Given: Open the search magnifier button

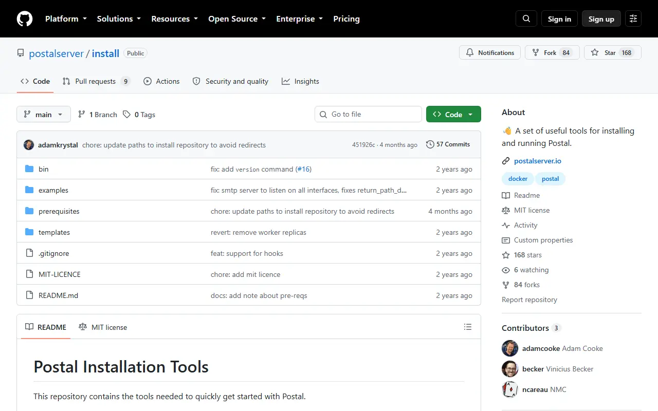Looking at the screenshot, I should click(526, 19).
